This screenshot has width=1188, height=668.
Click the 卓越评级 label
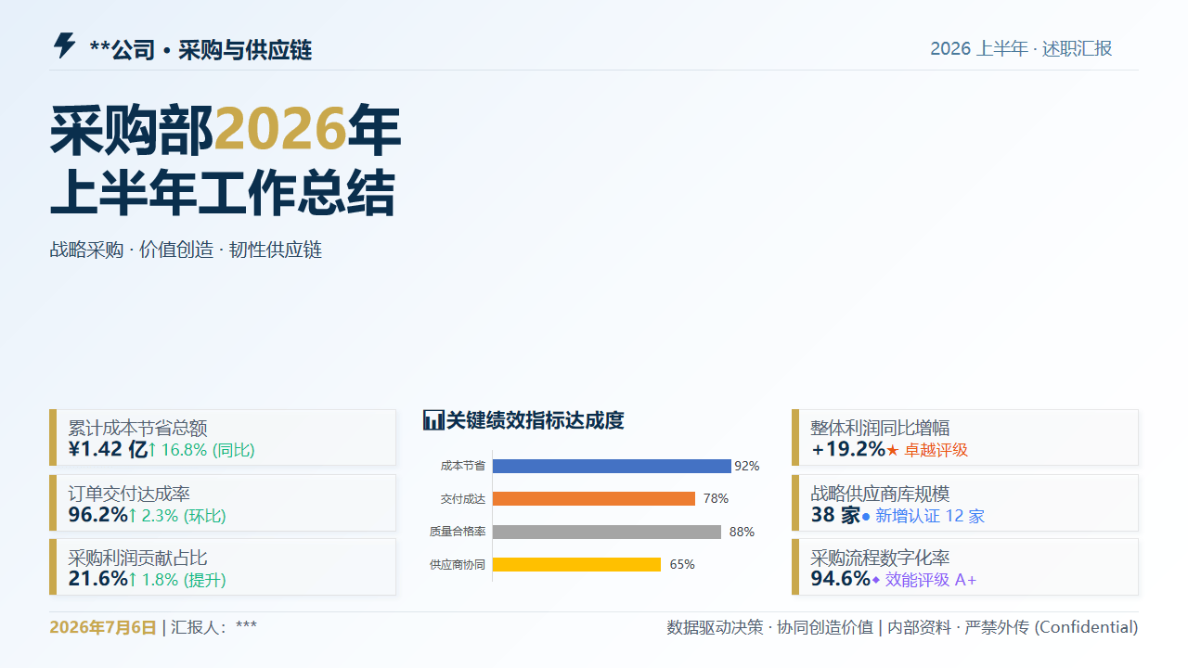(x=936, y=450)
